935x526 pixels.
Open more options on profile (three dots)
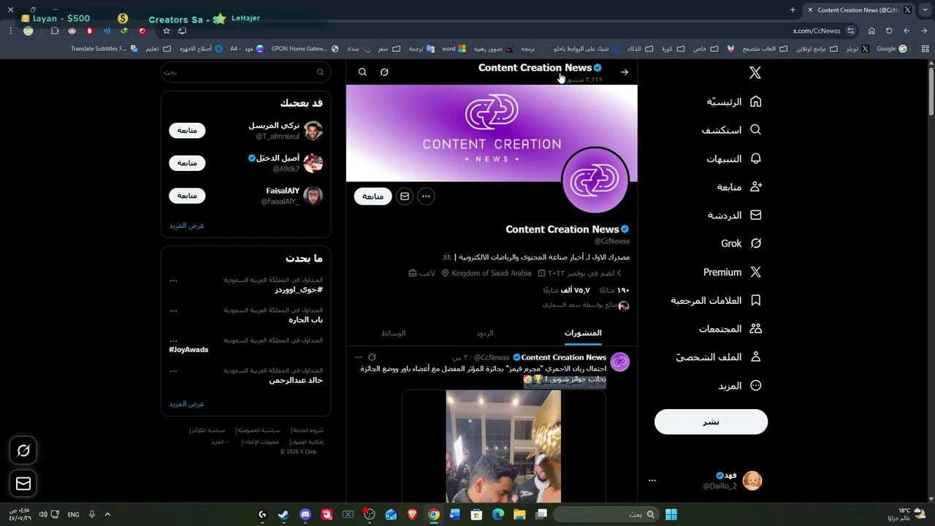point(426,196)
